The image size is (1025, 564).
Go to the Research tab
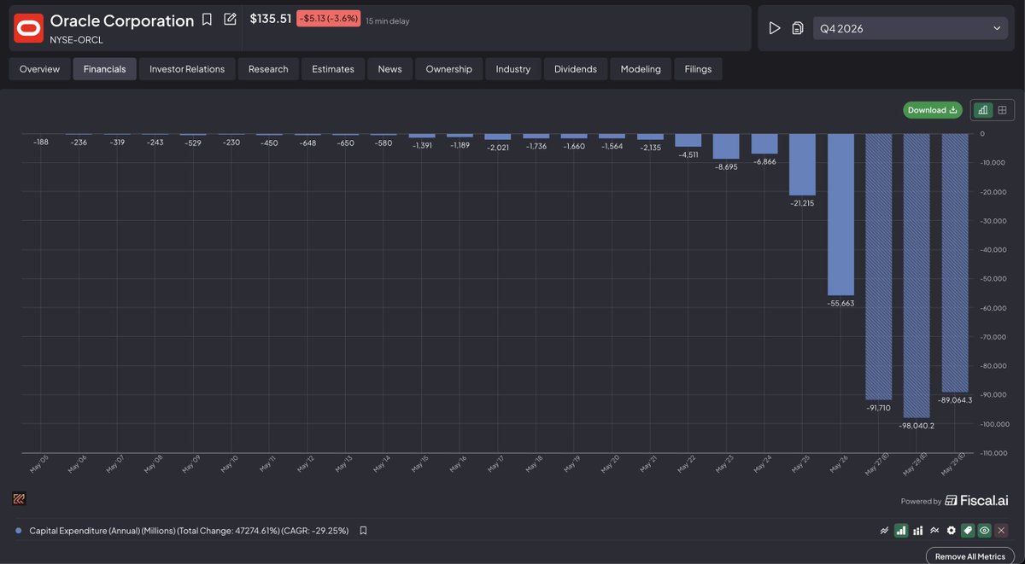click(x=268, y=69)
